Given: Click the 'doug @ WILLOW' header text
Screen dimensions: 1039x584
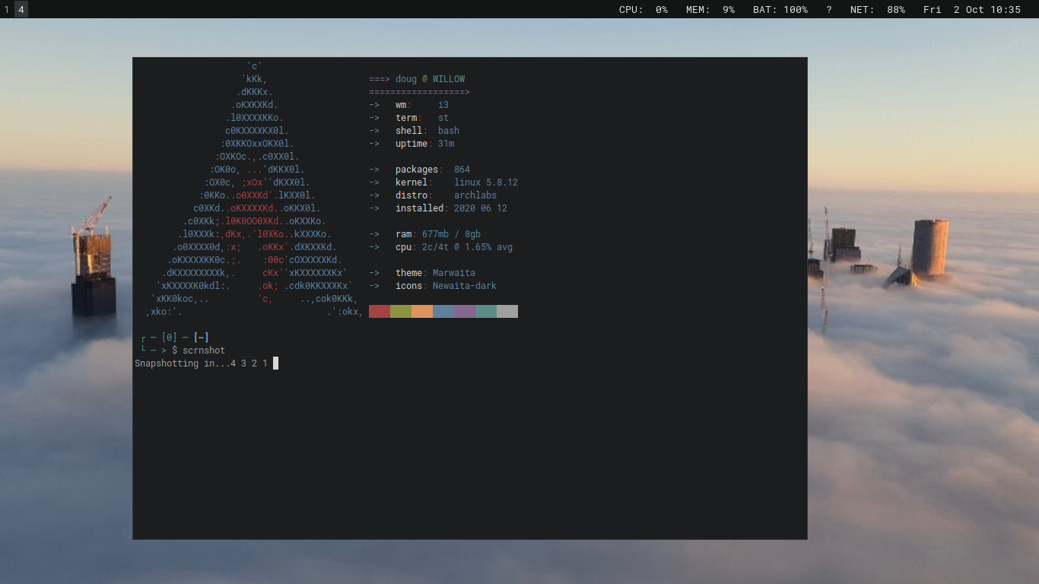Looking at the screenshot, I should tap(430, 79).
